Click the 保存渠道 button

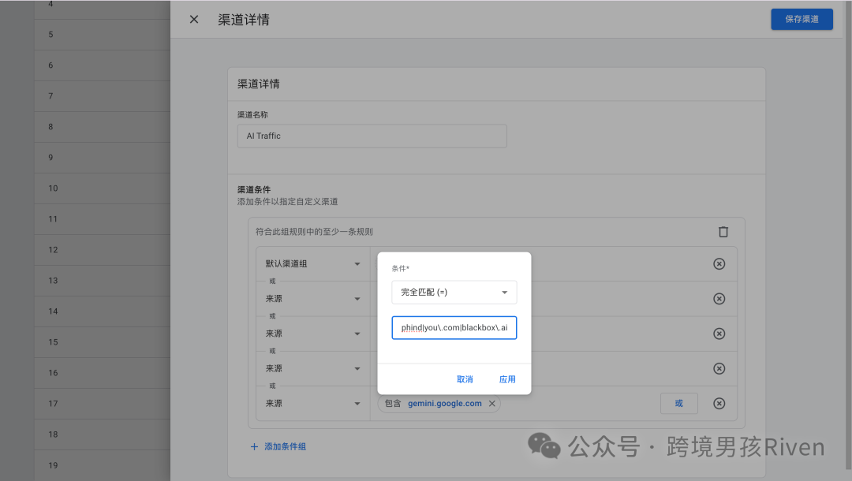[802, 19]
